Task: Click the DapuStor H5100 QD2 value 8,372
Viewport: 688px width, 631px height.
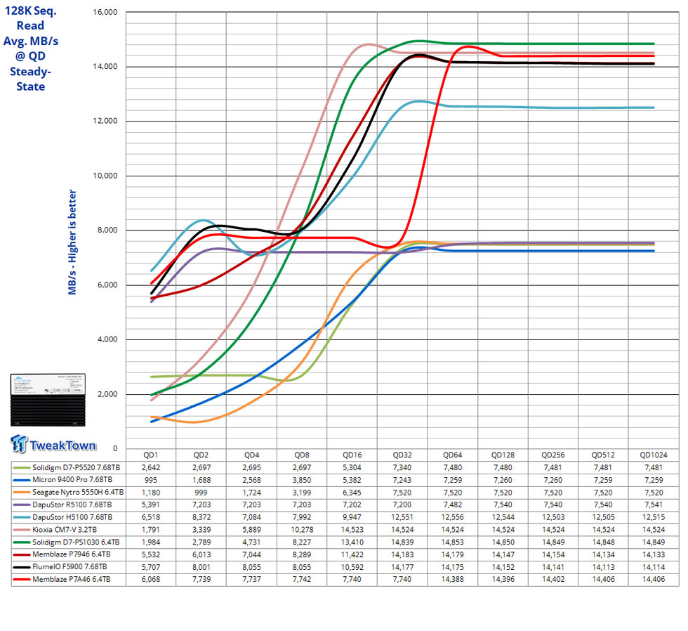Action: (201, 517)
